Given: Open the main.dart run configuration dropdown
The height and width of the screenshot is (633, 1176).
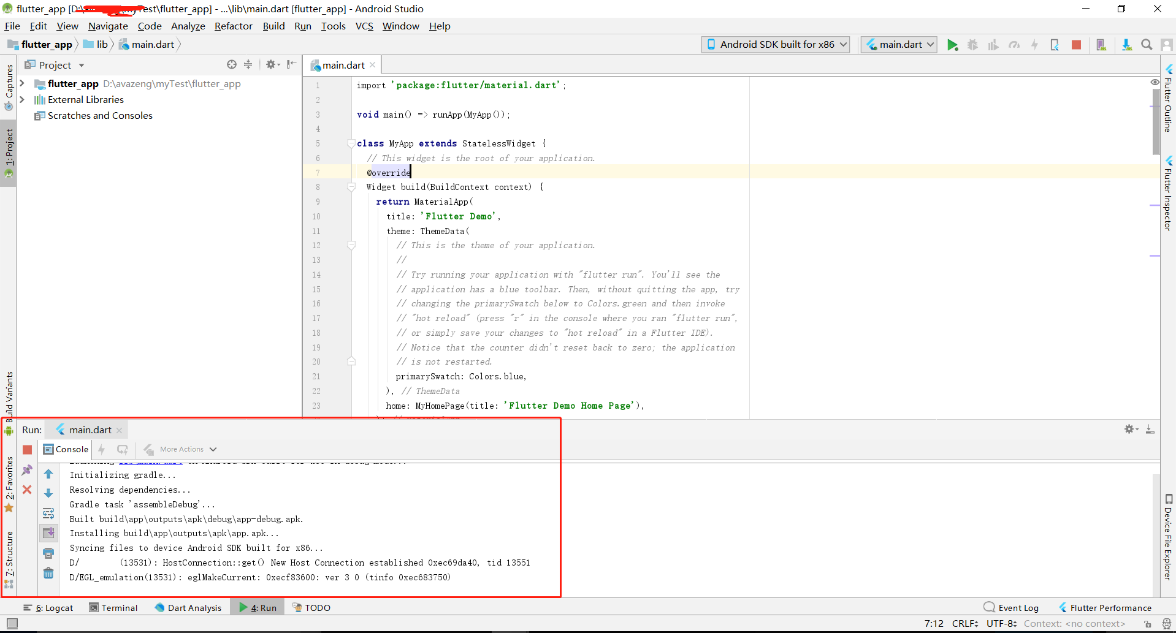Looking at the screenshot, I should 899,44.
